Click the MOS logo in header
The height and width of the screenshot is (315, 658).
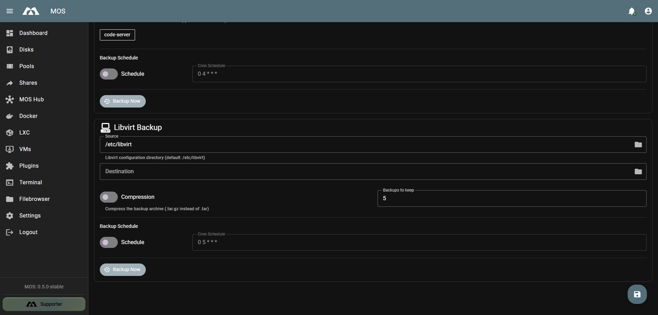(31, 11)
